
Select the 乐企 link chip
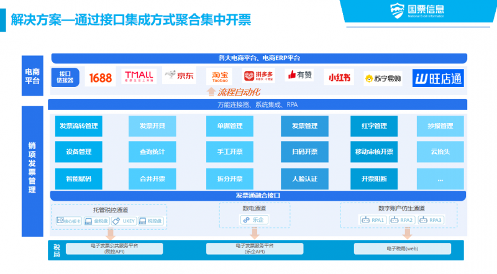click(254, 220)
